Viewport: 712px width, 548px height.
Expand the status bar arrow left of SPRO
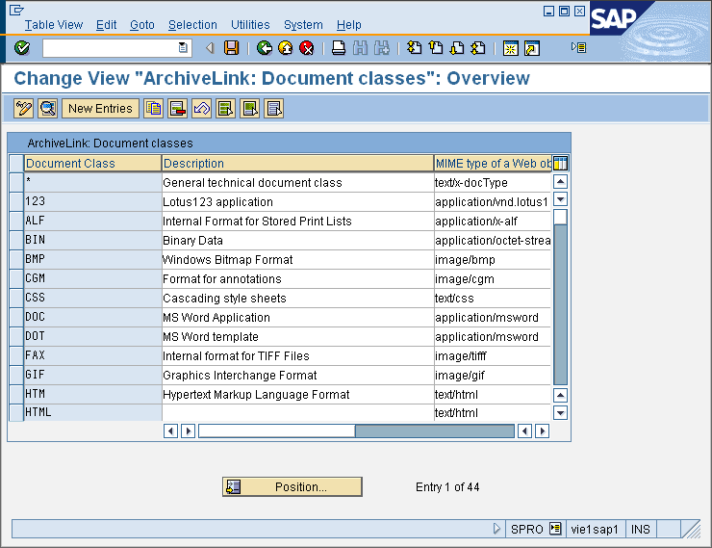click(497, 529)
